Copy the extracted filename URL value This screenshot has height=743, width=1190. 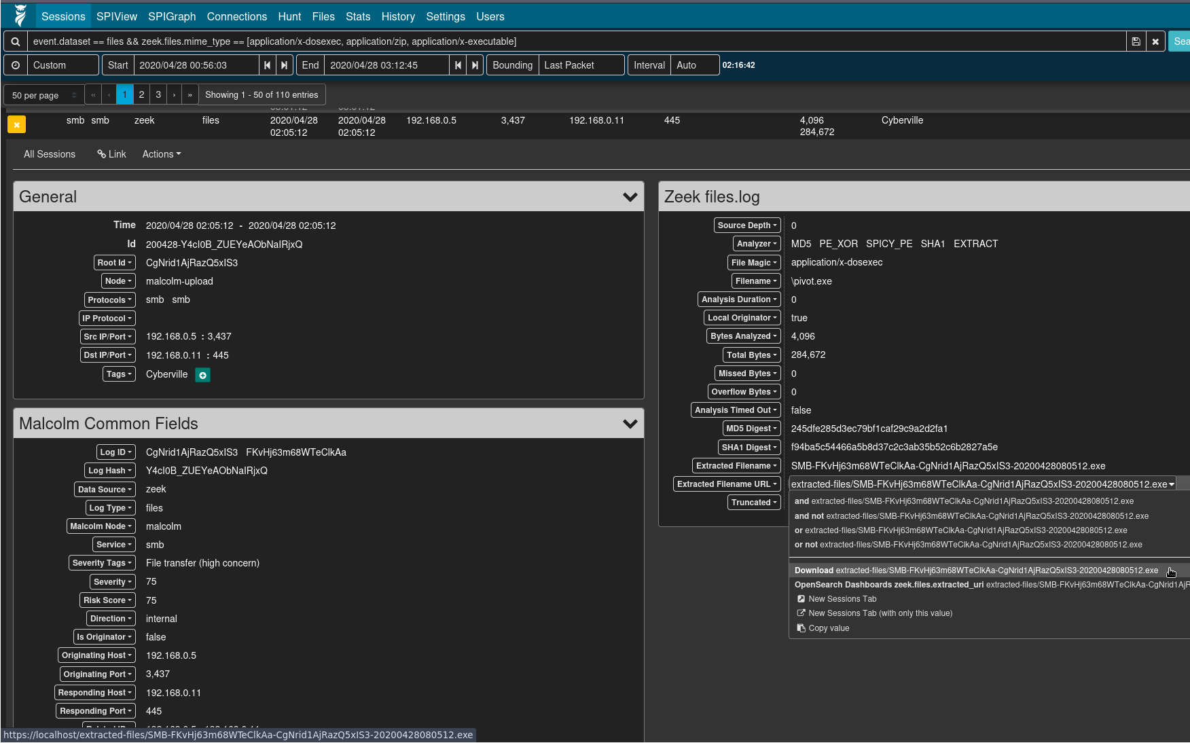(x=989, y=628)
